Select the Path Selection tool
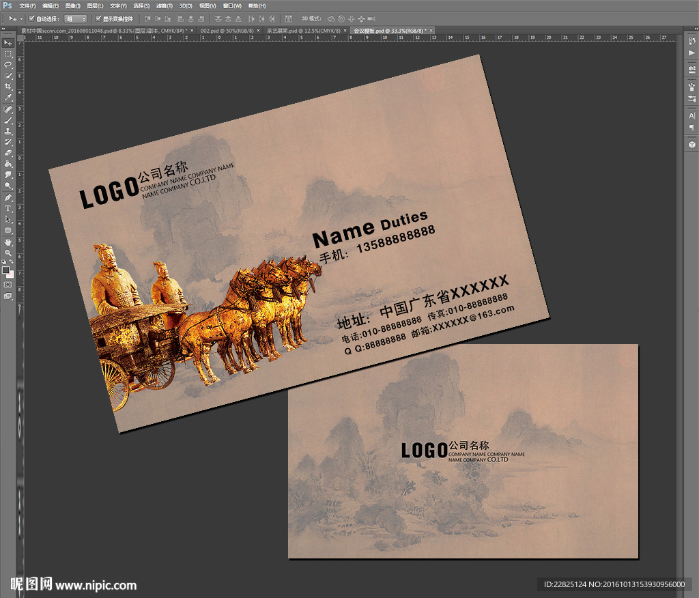 [8, 219]
